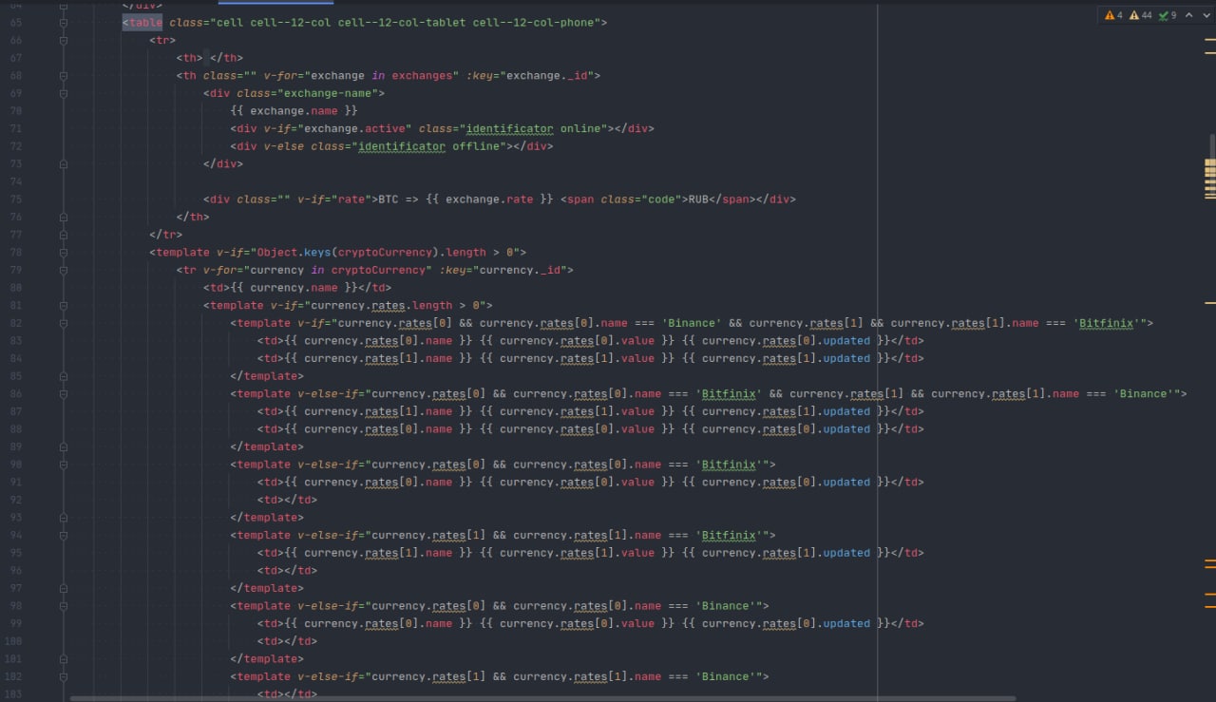This screenshot has width=1216, height=702.
Task: Click "exchange._id" key binding on line 68
Action: tap(546, 76)
